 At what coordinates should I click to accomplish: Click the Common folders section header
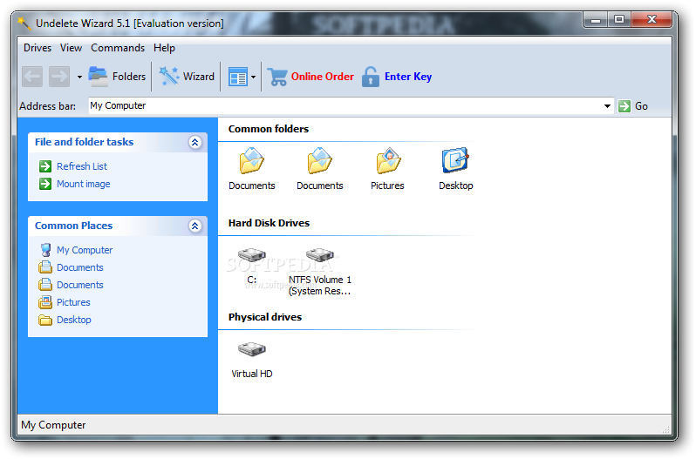tap(269, 129)
